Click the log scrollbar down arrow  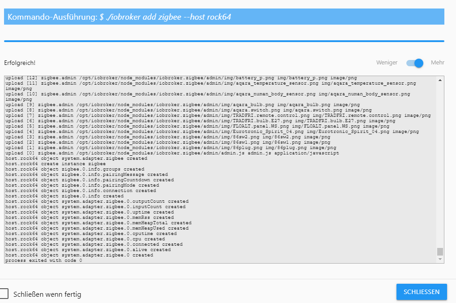coord(440,259)
